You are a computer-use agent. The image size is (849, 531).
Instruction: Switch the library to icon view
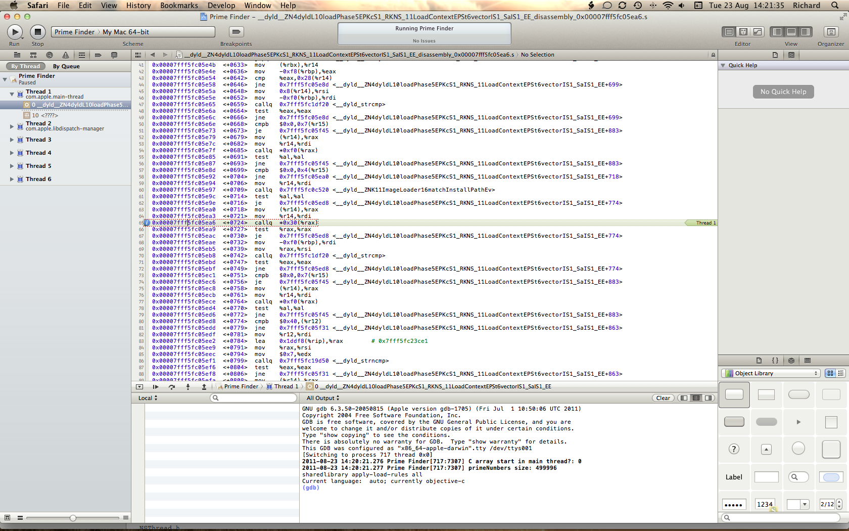pos(830,373)
